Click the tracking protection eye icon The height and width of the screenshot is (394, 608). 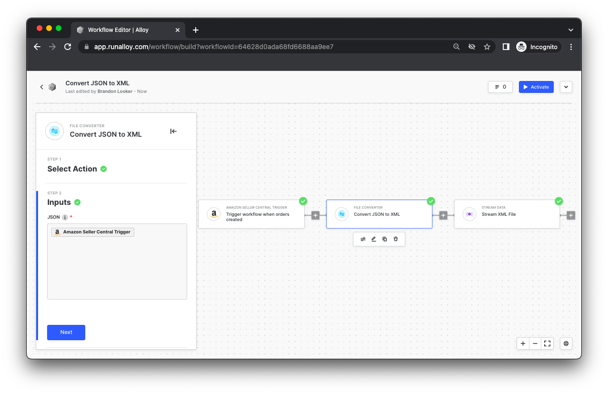coord(472,47)
